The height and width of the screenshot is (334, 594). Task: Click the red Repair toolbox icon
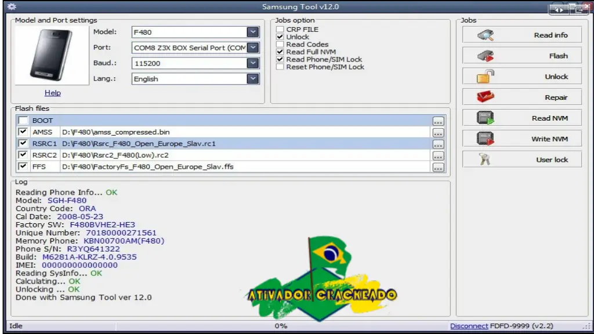click(x=486, y=97)
